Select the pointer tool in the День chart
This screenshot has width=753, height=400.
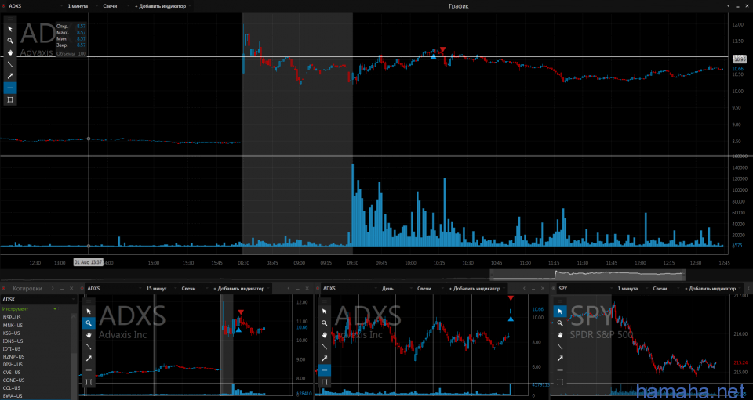point(324,312)
